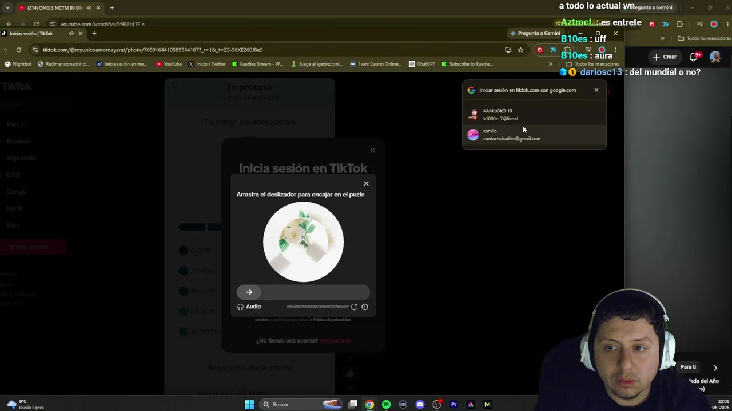The height and width of the screenshot is (411, 732).
Task: Bookmark this TikTok page with star
Action: click(x=520, y=50)
